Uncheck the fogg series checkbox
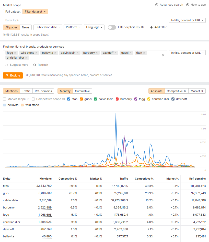The image size is (209, 242). 136,99
